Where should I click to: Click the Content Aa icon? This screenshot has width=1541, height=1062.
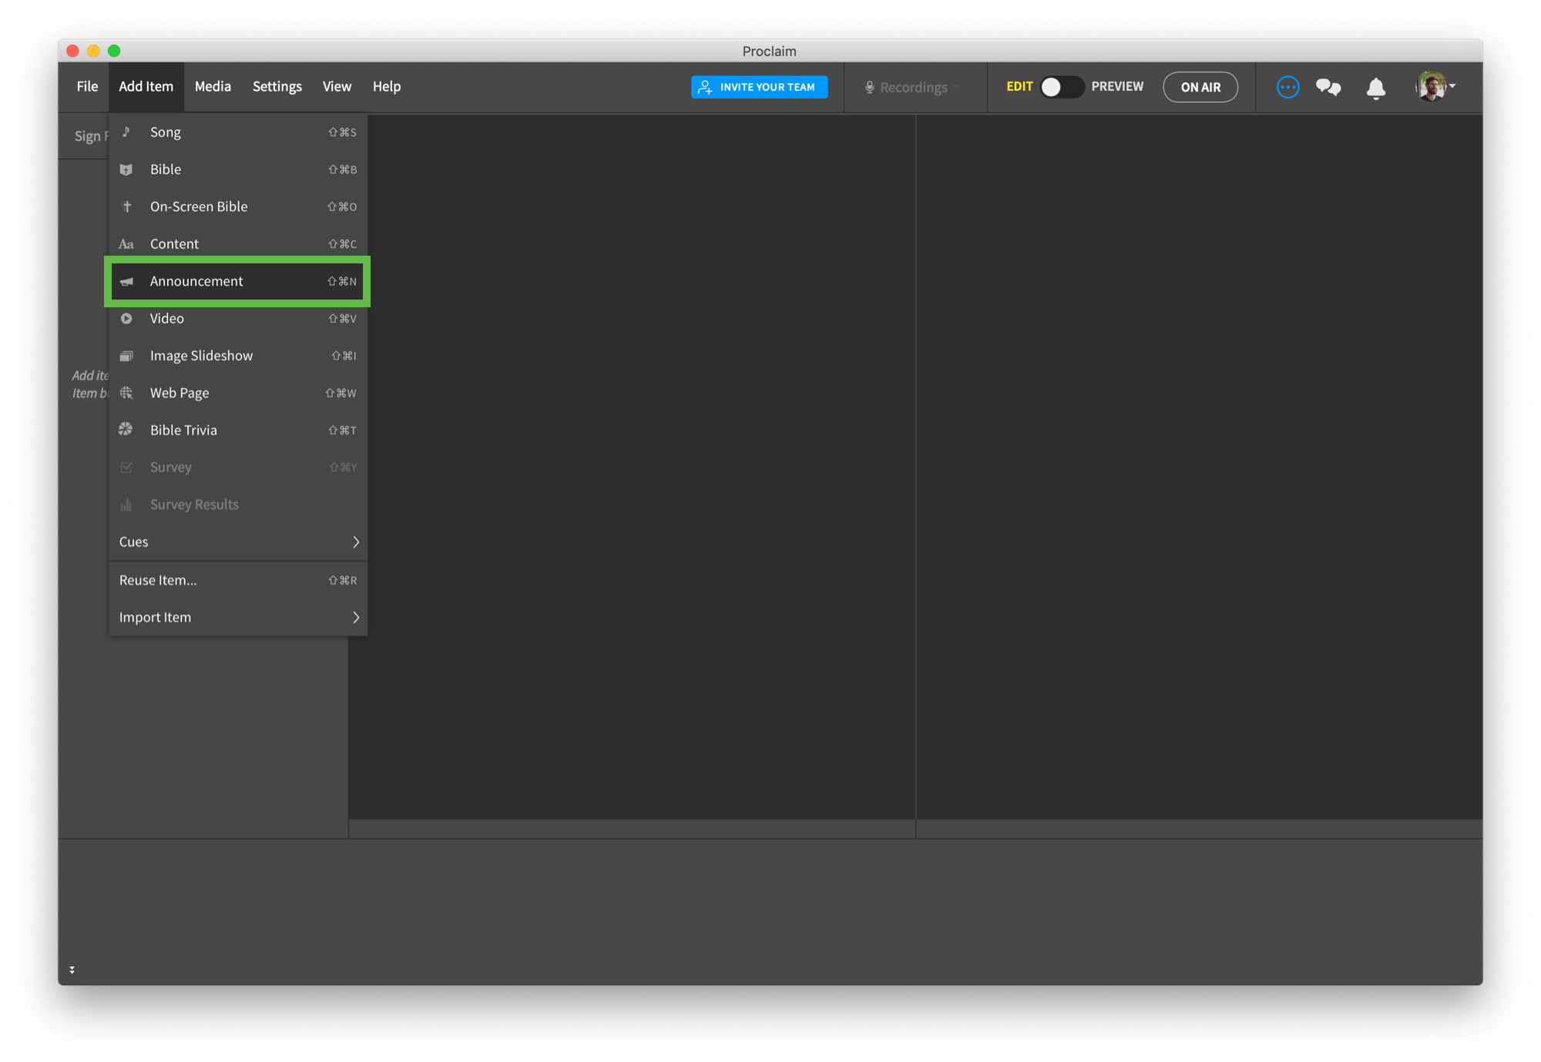126,244
